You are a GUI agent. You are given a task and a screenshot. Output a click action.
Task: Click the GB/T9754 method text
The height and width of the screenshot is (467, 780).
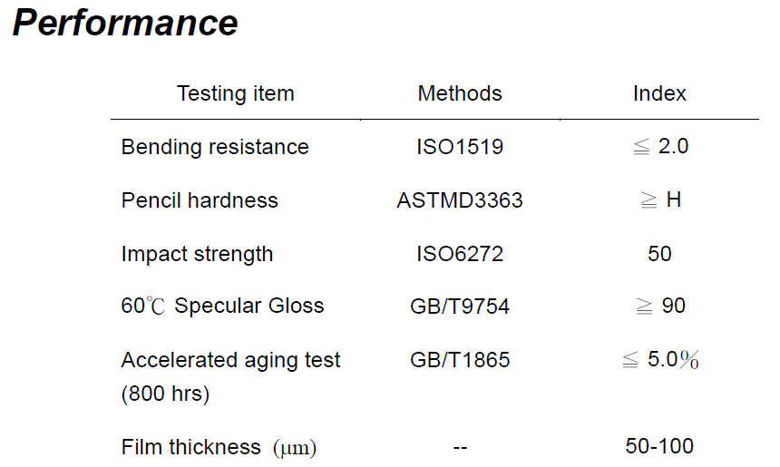click(460, 306)
